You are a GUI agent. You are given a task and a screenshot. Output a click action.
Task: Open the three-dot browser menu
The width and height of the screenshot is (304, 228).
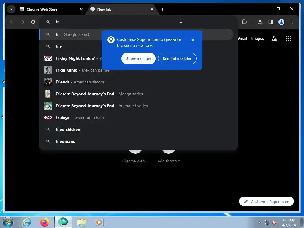click(x=292, y=22)
